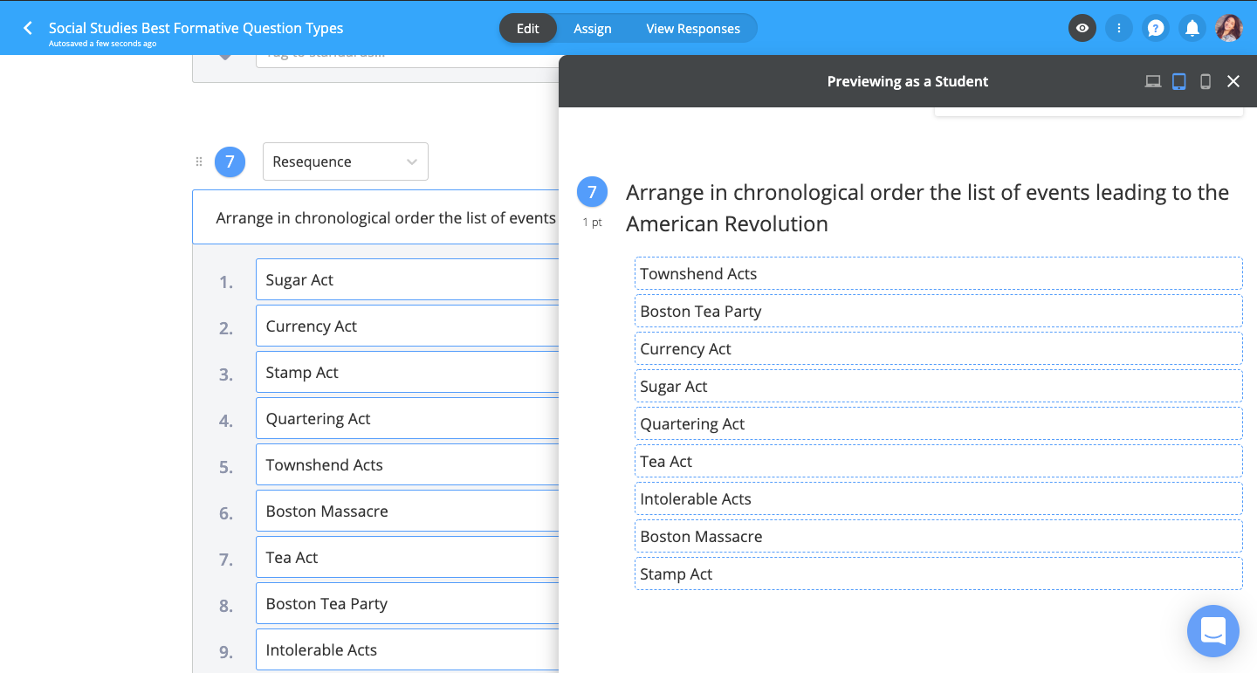Click the back arrow in header

tap(28, 28)
